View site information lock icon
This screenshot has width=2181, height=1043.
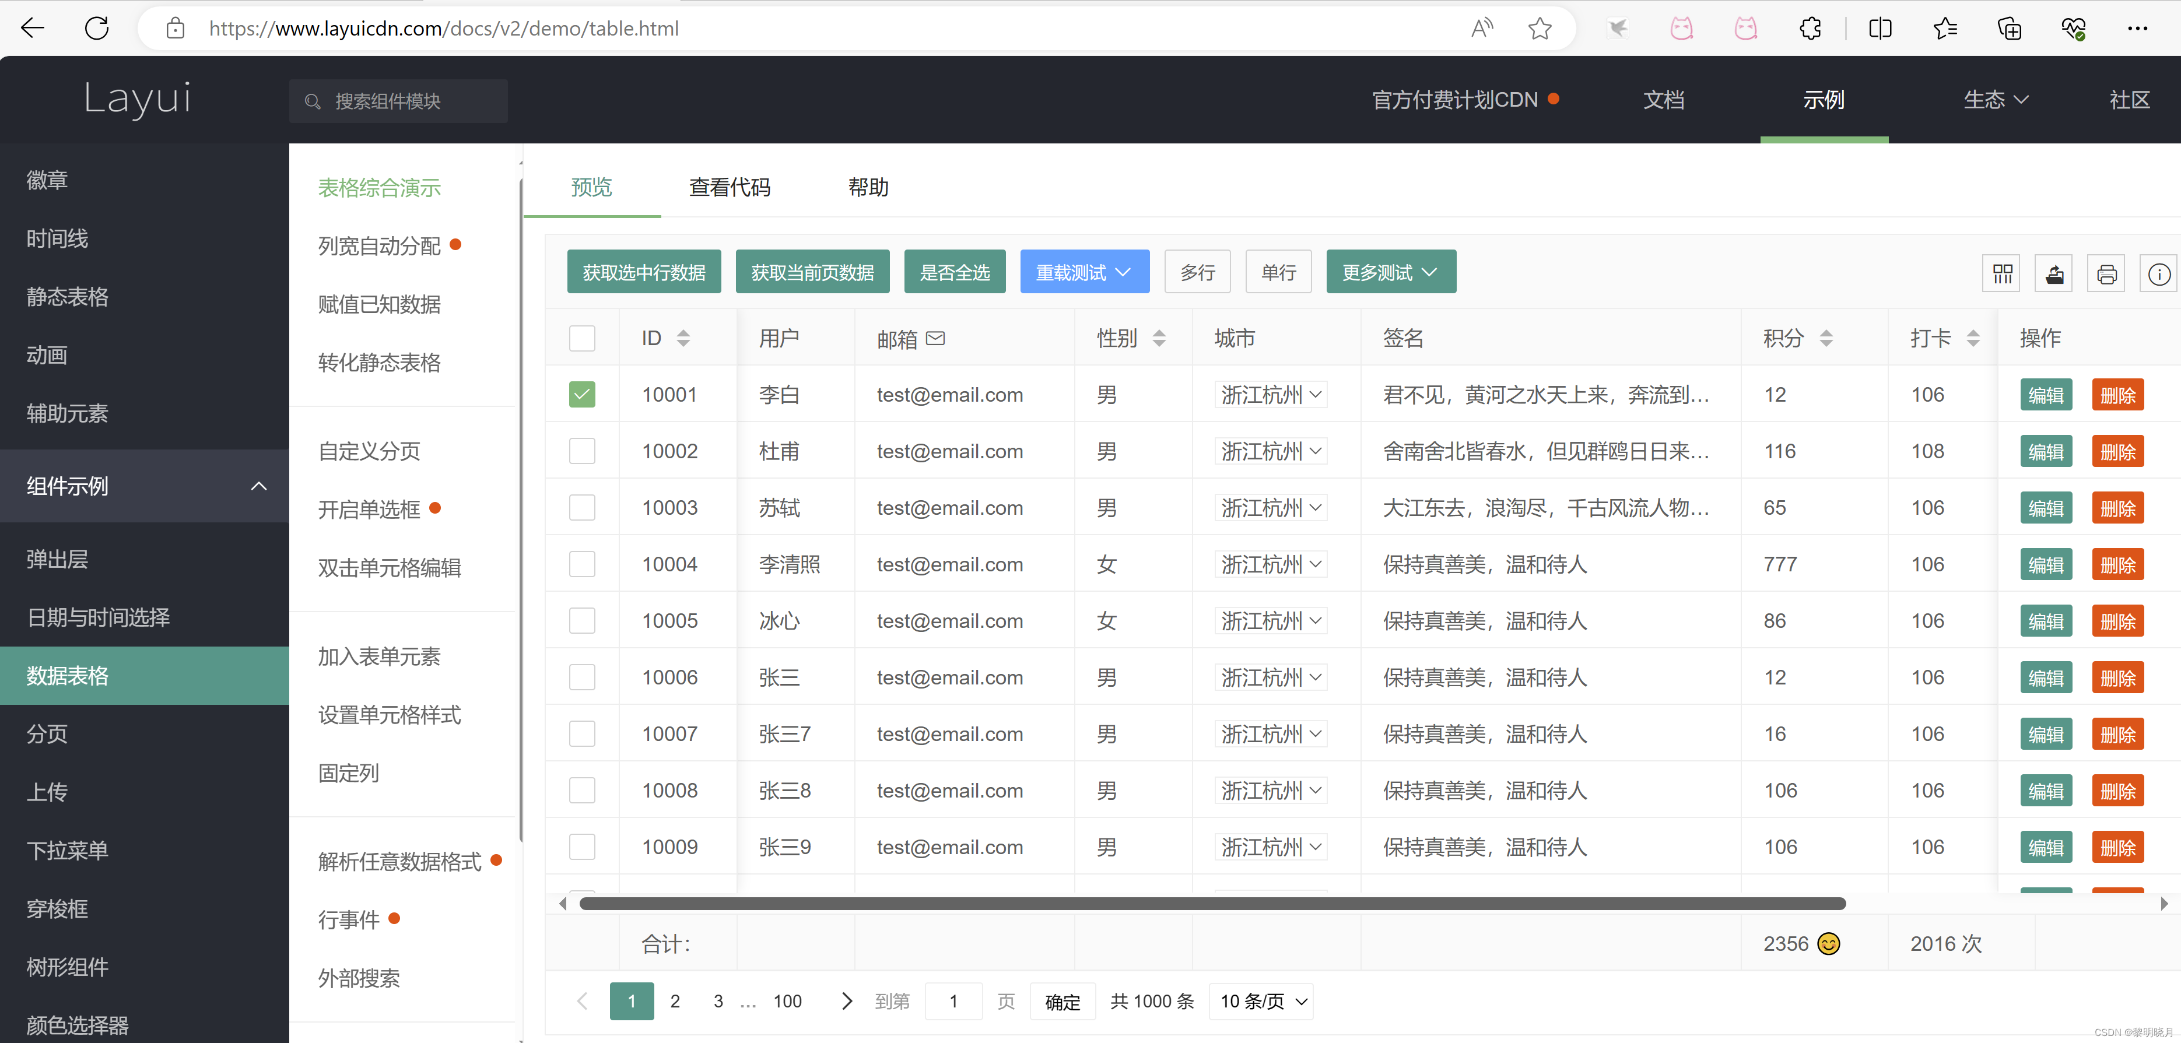click(x=176, y=29)
